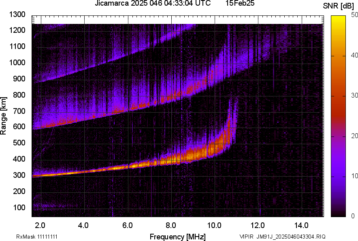Click the range tick label "500"
This screenshot has width=358, height=241.
coord(19,143)
